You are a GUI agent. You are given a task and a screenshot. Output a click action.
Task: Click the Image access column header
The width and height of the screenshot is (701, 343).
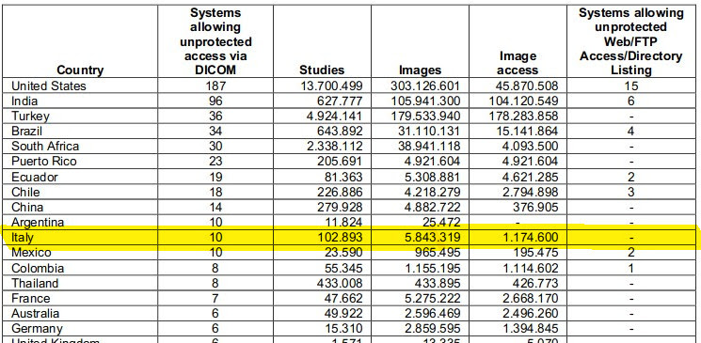[x=518, y=63]
